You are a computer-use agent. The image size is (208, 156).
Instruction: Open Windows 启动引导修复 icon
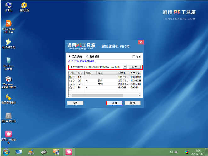tap(8, 82)
